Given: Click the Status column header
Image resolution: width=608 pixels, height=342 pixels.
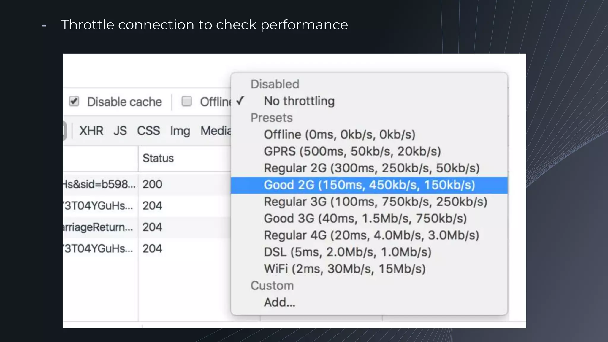Looking at the screenshot, I should 158,158.
